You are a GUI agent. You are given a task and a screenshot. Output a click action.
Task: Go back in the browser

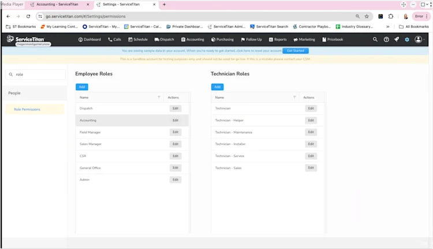(8, 16)
